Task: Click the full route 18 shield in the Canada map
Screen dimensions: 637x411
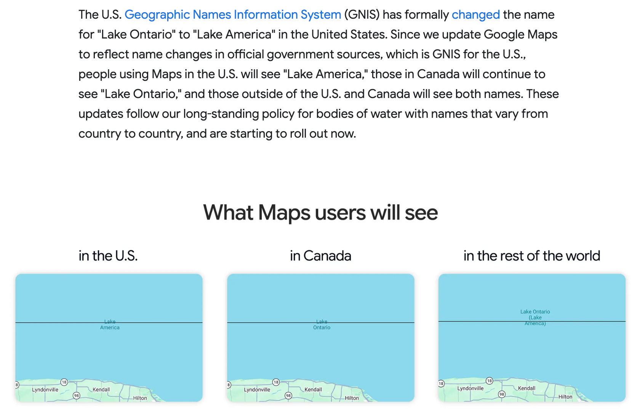Action: click(x=276, y=382)
